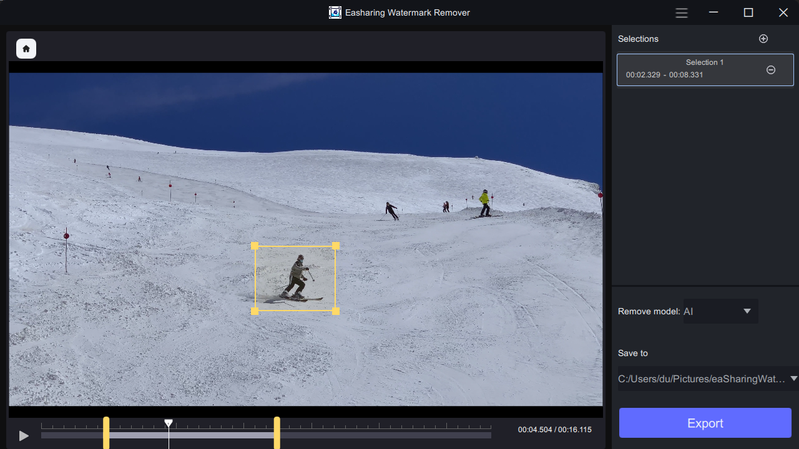
Task: Click the yellow start marker on timeline
Action: [106, 433]
